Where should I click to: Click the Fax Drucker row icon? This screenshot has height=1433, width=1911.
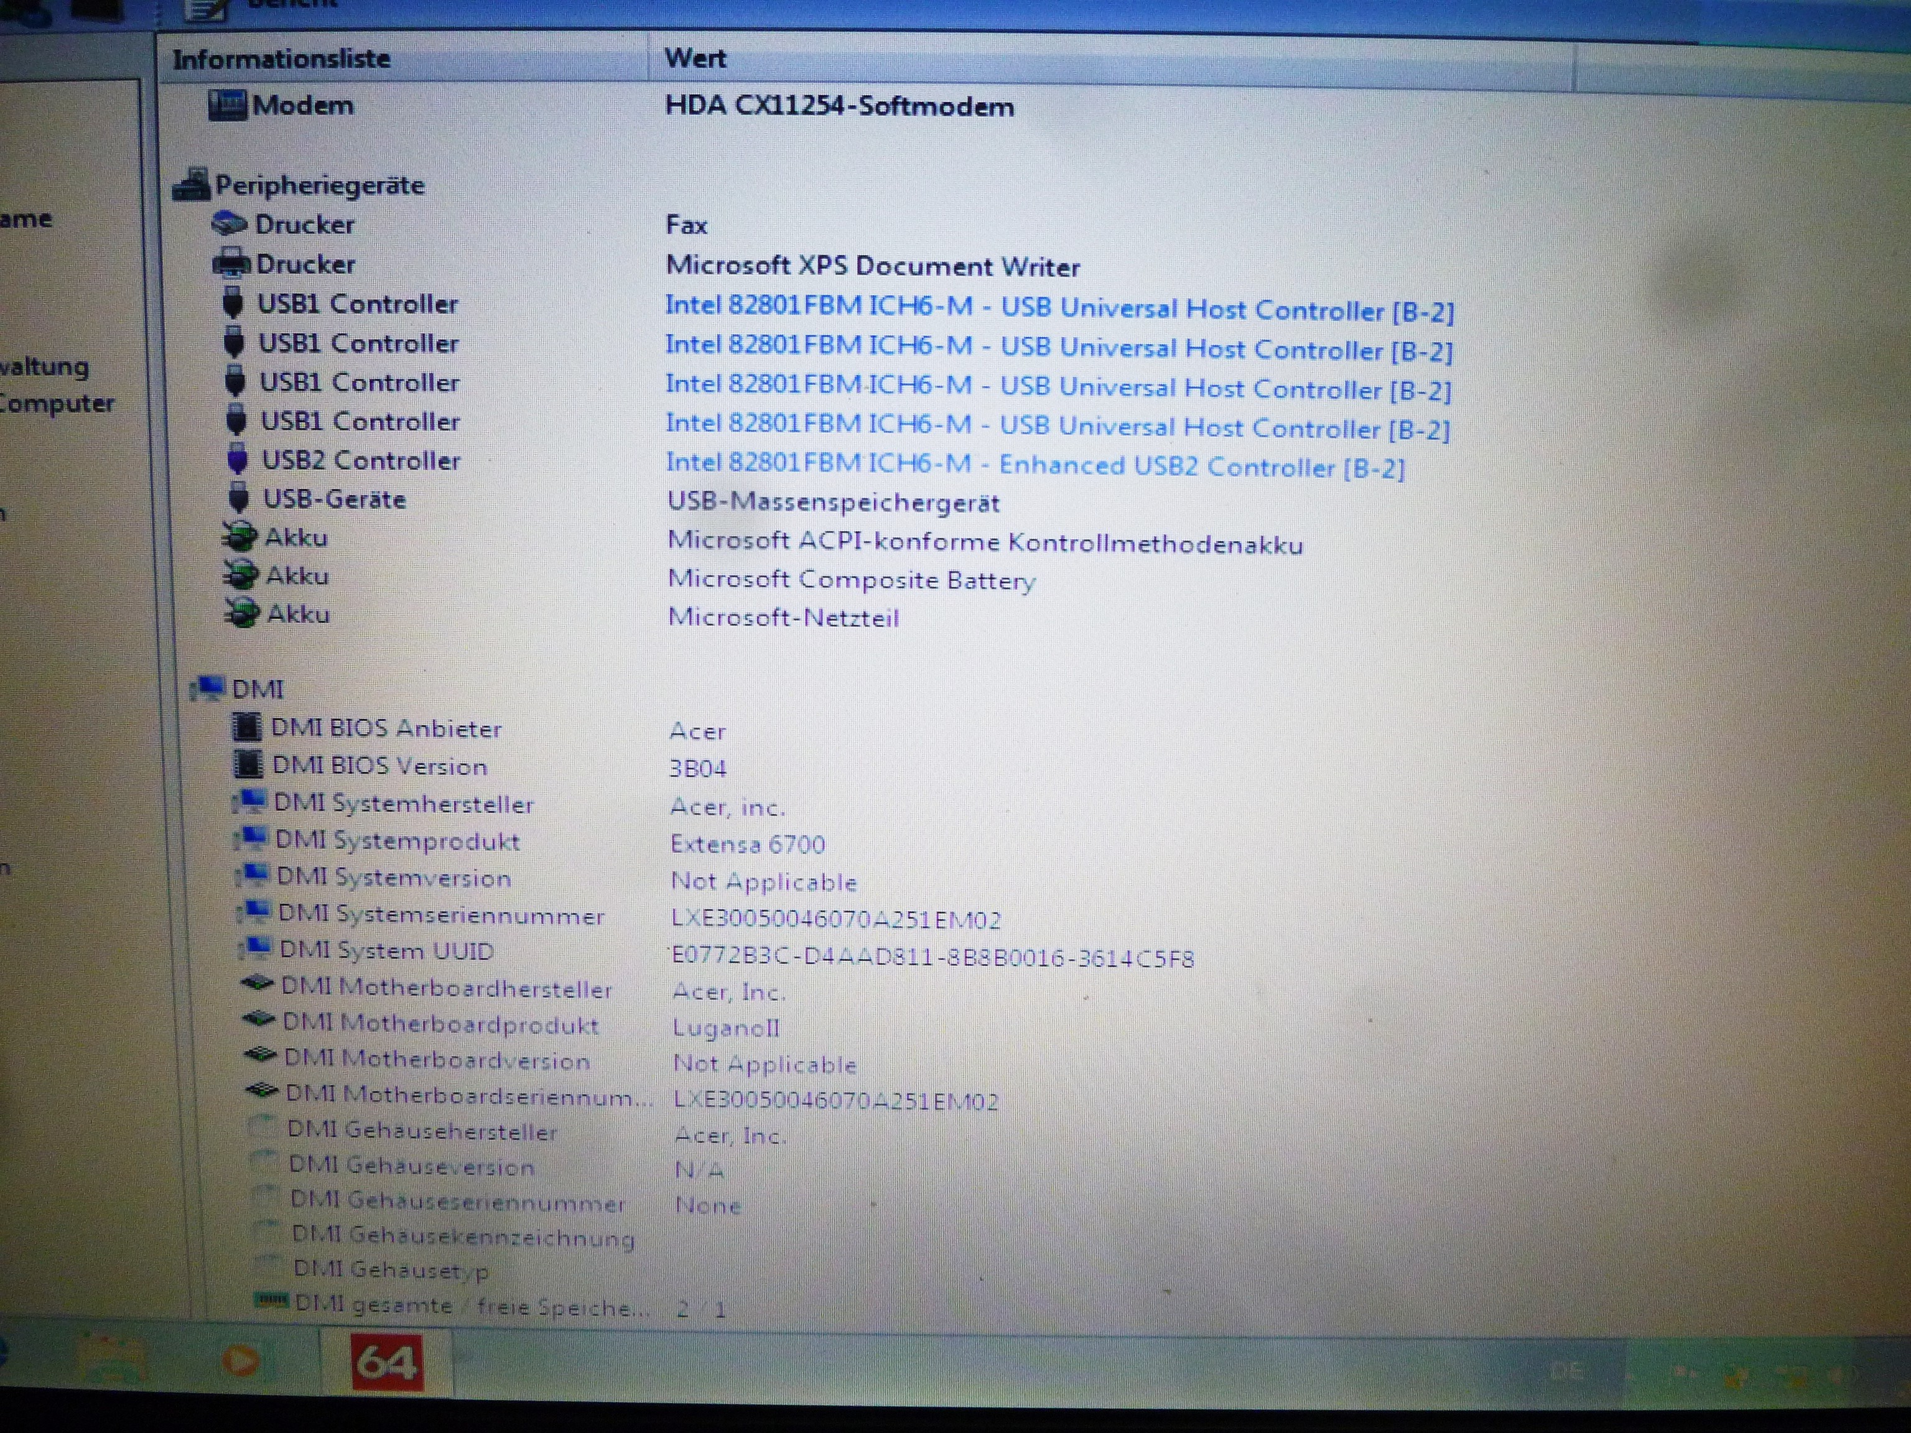click(x=230, y=224)
